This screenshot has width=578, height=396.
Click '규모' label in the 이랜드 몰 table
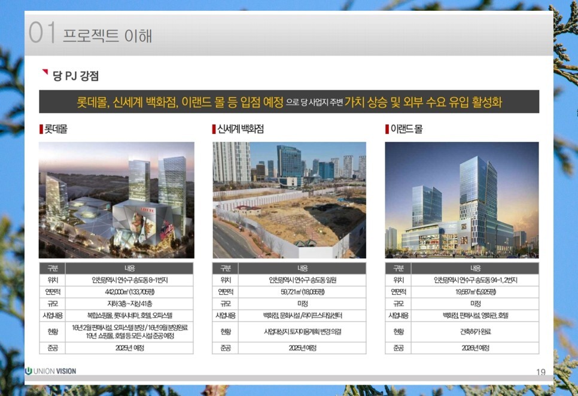coord(398,304)
